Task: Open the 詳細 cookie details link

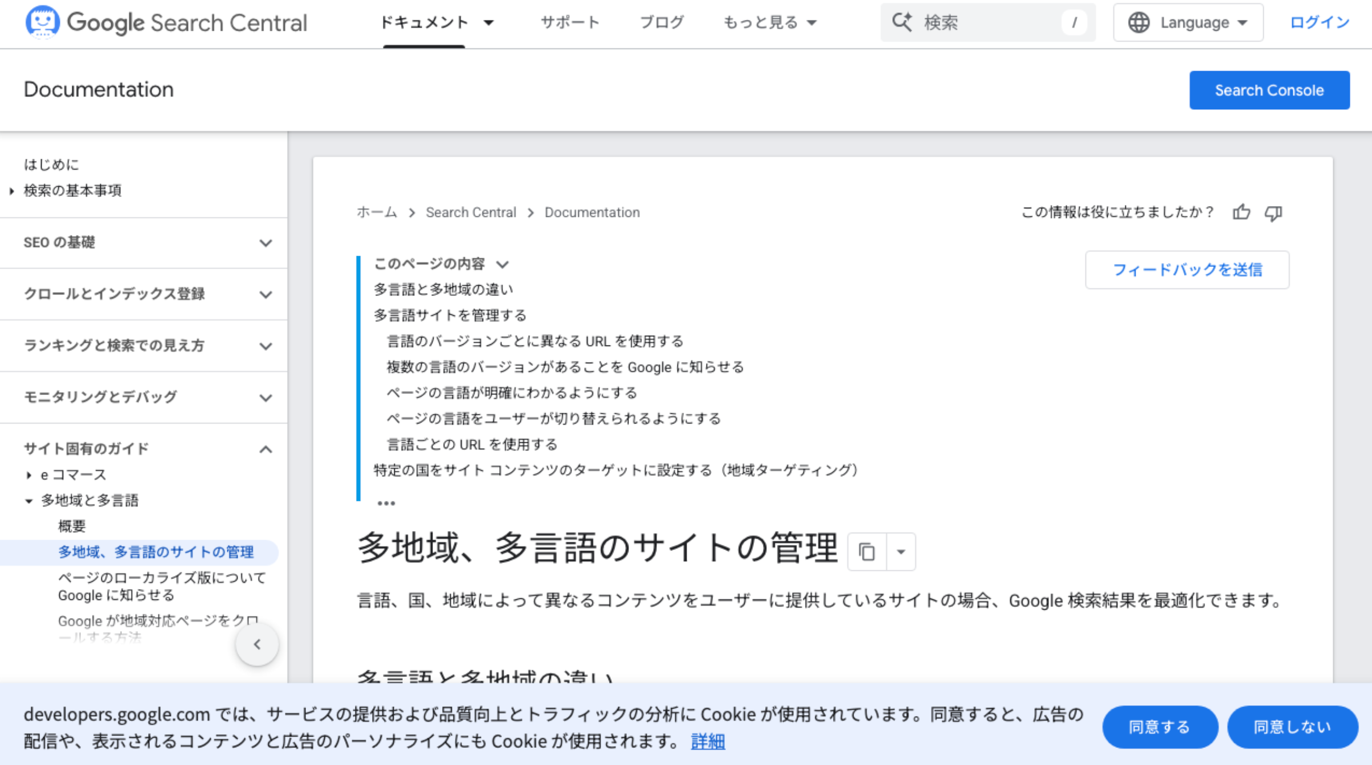Action: 708,741
